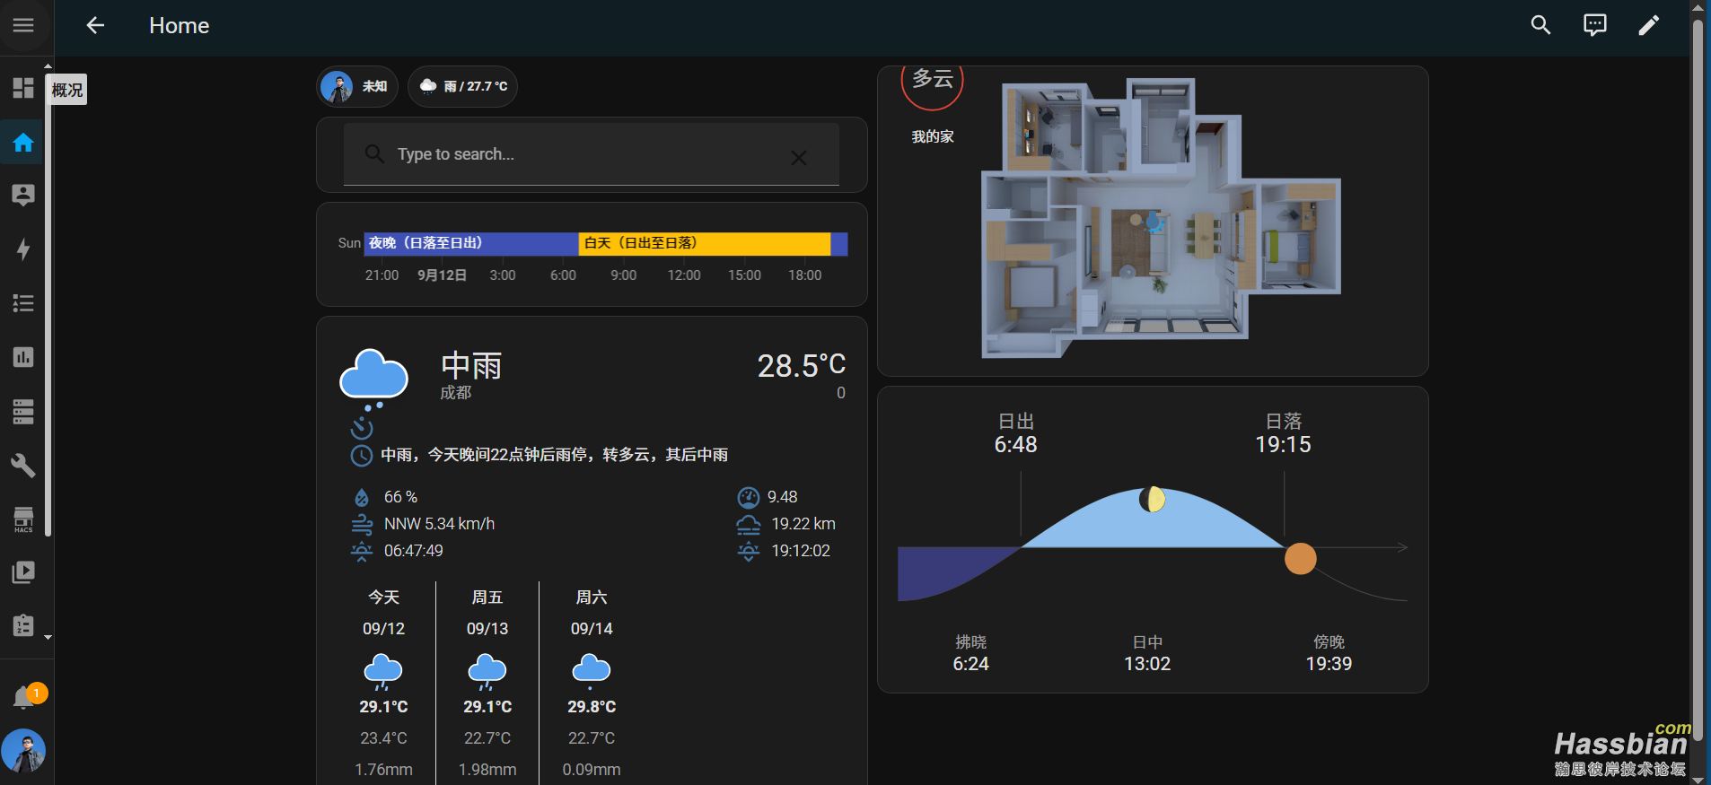This screenshot has height=785, width=1711.
Task: Click the 成都 location label
Action: point(456,393)
